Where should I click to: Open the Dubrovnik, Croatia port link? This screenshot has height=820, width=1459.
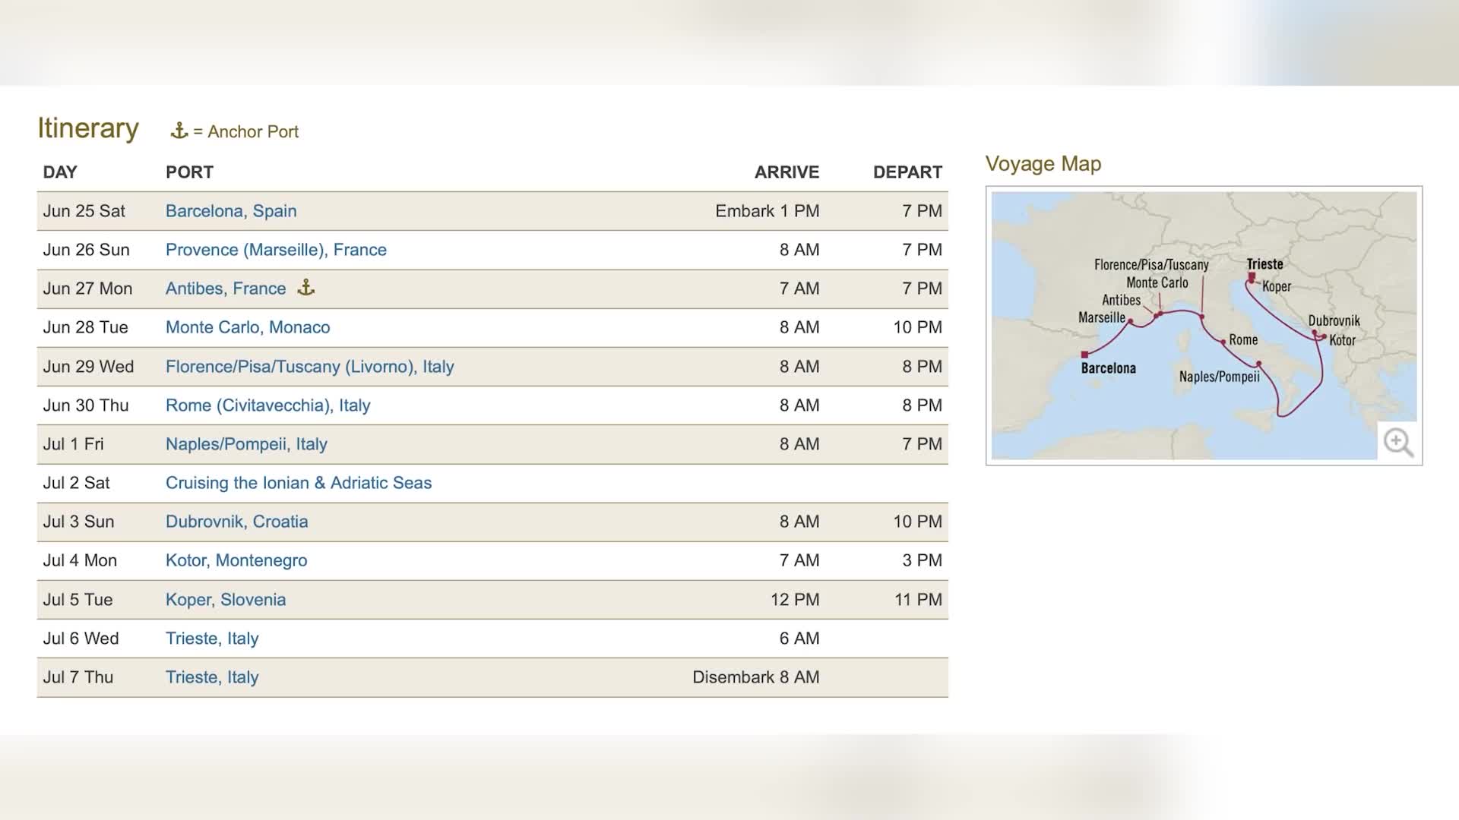[236, 522]
